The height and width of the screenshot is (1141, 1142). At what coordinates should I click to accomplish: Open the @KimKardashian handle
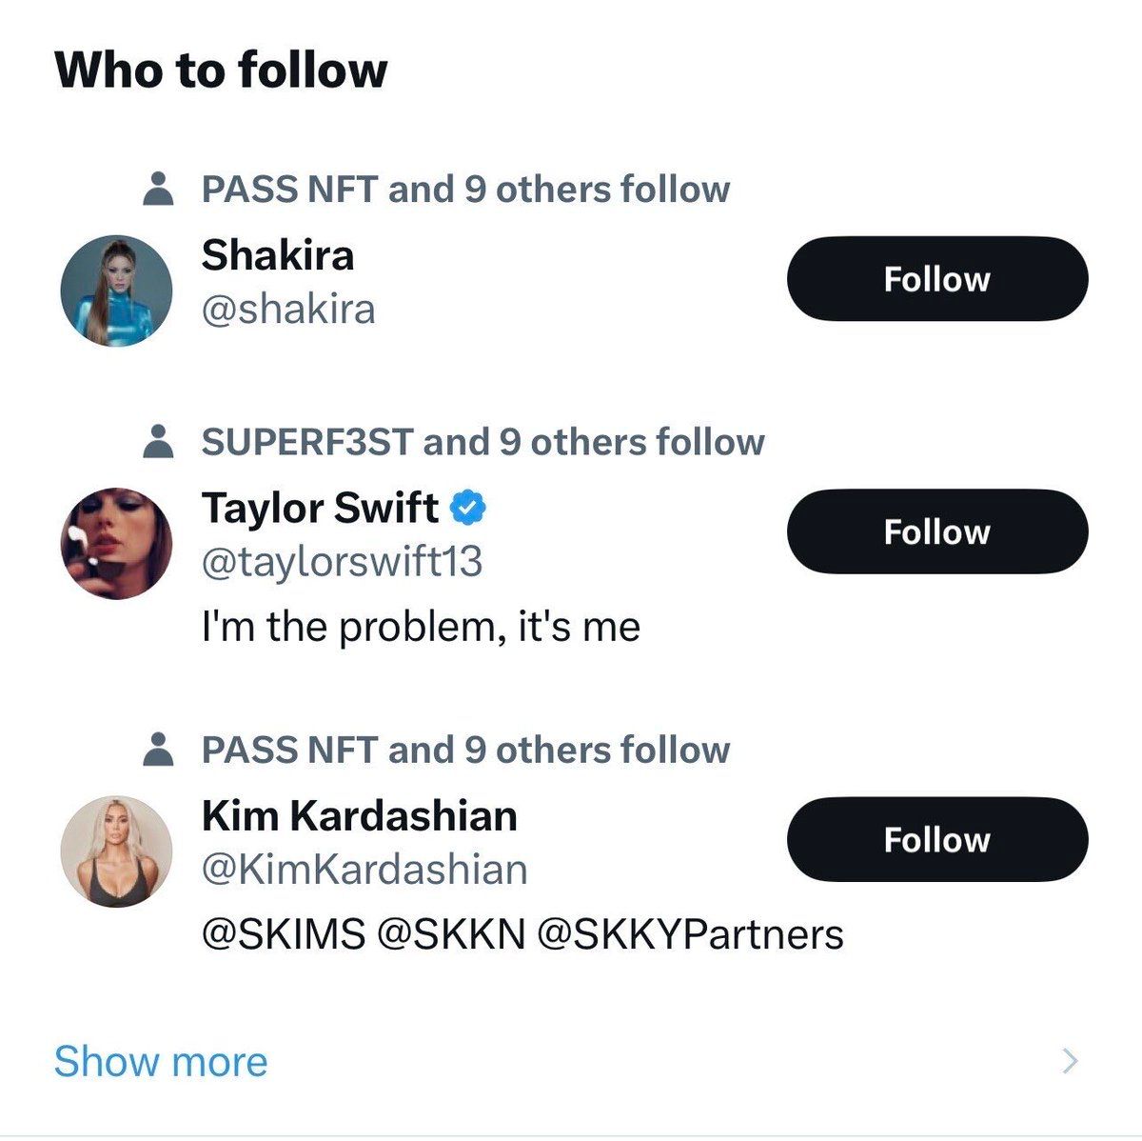(364, 870)
